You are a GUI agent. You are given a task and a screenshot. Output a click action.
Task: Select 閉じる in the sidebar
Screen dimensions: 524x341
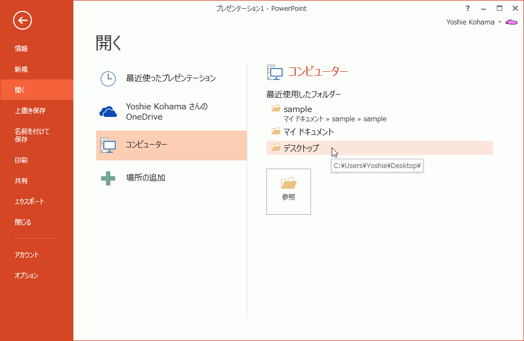coord(37,222)
